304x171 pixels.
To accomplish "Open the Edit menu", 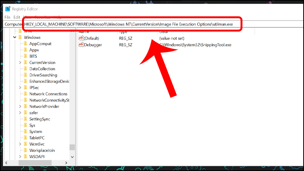I will [x=17, y=17].
